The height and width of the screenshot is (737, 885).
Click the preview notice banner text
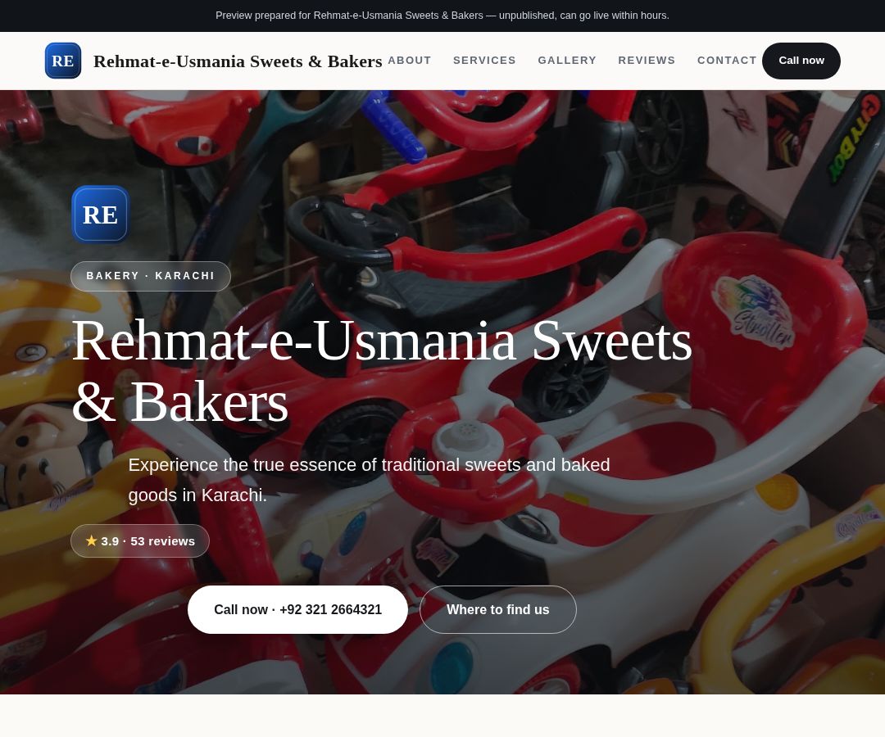tap(442, 16)
